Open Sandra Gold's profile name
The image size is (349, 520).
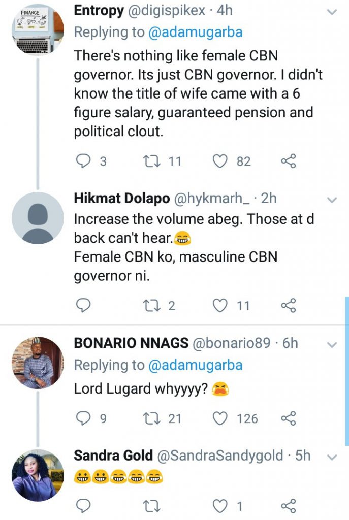[113, 456]
